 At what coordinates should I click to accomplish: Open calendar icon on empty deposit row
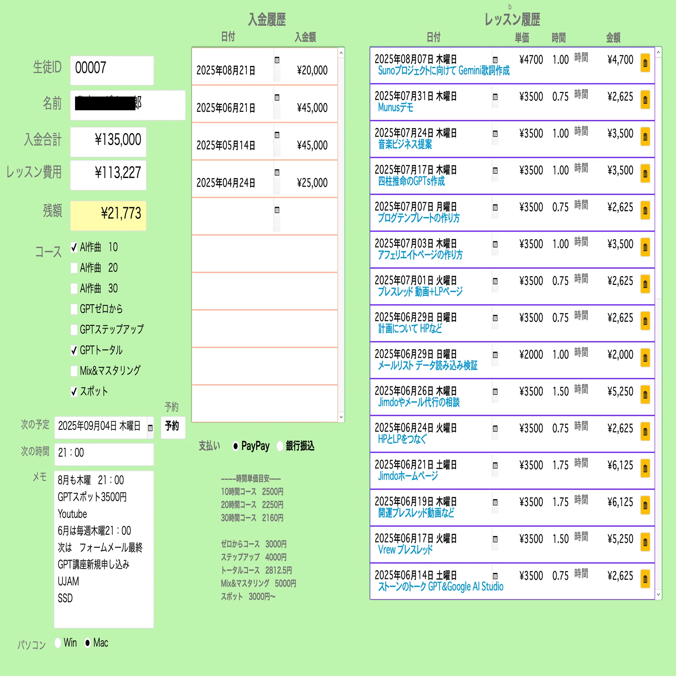coord(277,210)
